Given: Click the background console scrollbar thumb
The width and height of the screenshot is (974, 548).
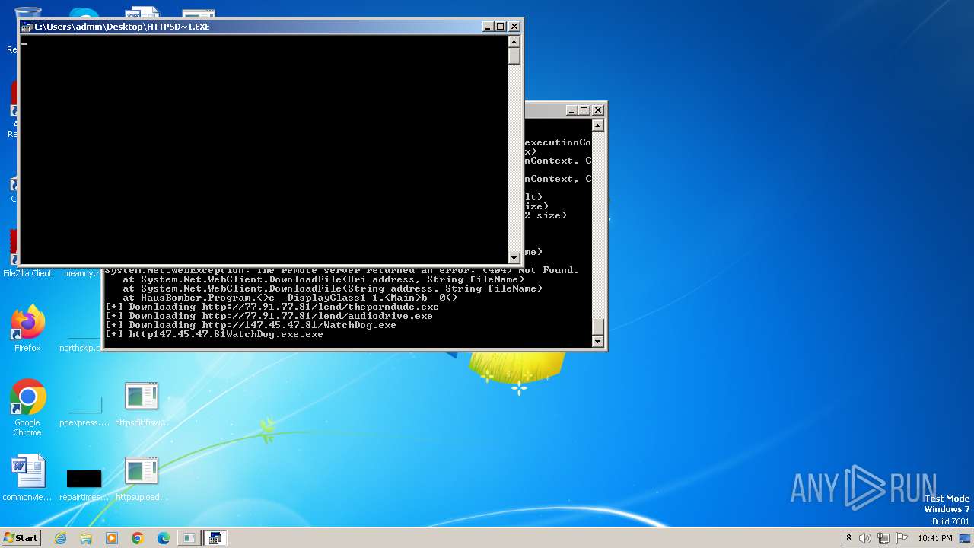Looking at the screenshot, I should click(x=598, y=327).
